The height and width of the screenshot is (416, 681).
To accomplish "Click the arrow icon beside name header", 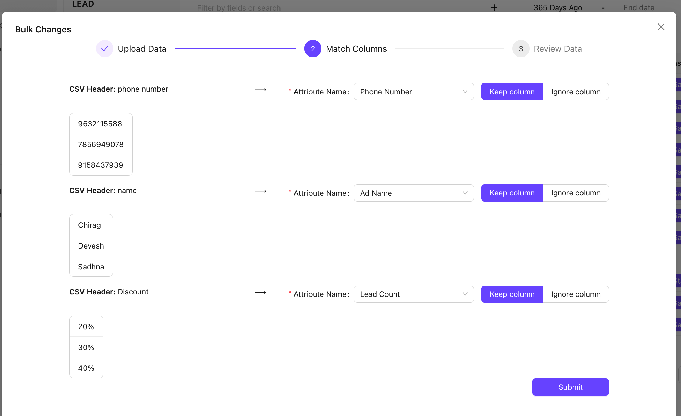I will [261, 191].
